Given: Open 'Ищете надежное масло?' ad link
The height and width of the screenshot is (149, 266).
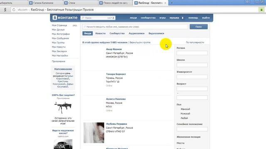Looking at the screenshot, I should click(x=63, y=132).
